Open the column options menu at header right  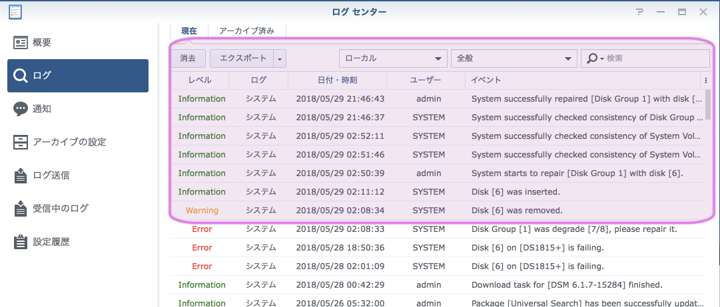tap(705, 80)
